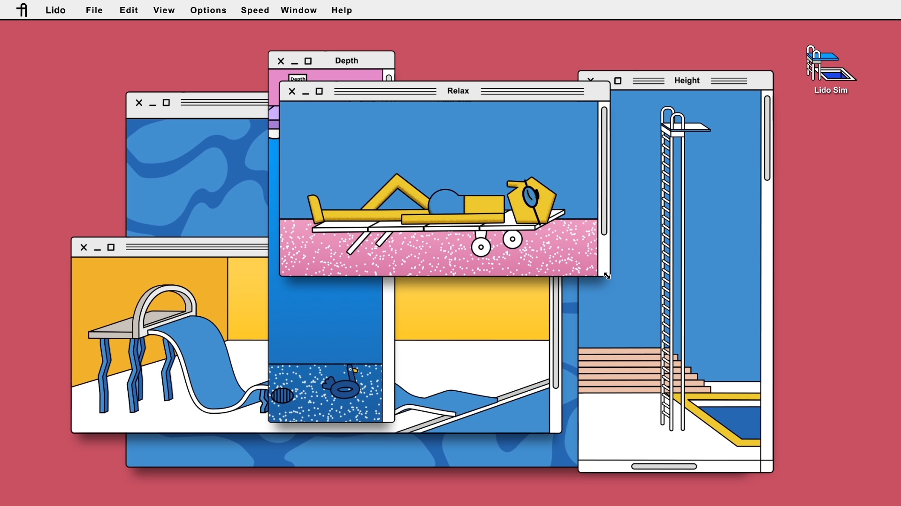Click the Height window's horizontal scrollbar thumb

pyautogui.click(x=664, y=466)
